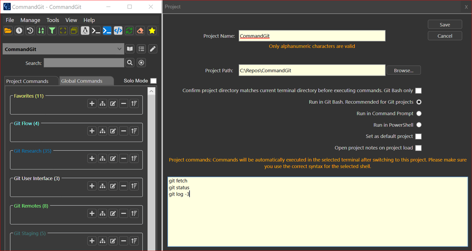Click the green filter icon
Image resolution: width=472 pixels, height=251 pixels.
(x=52, y=30)
